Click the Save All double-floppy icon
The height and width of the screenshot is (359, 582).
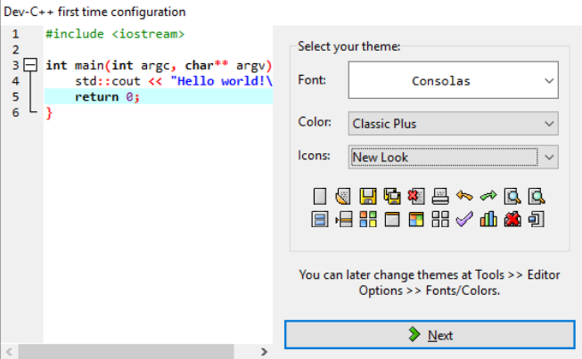tap(392, 197)
